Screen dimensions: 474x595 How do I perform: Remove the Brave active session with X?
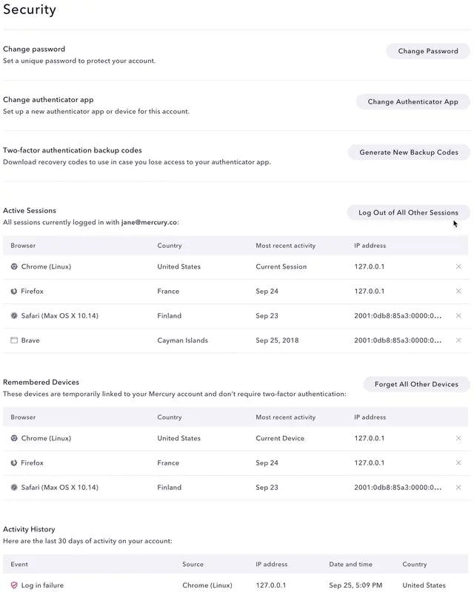(x=458, y=340)
